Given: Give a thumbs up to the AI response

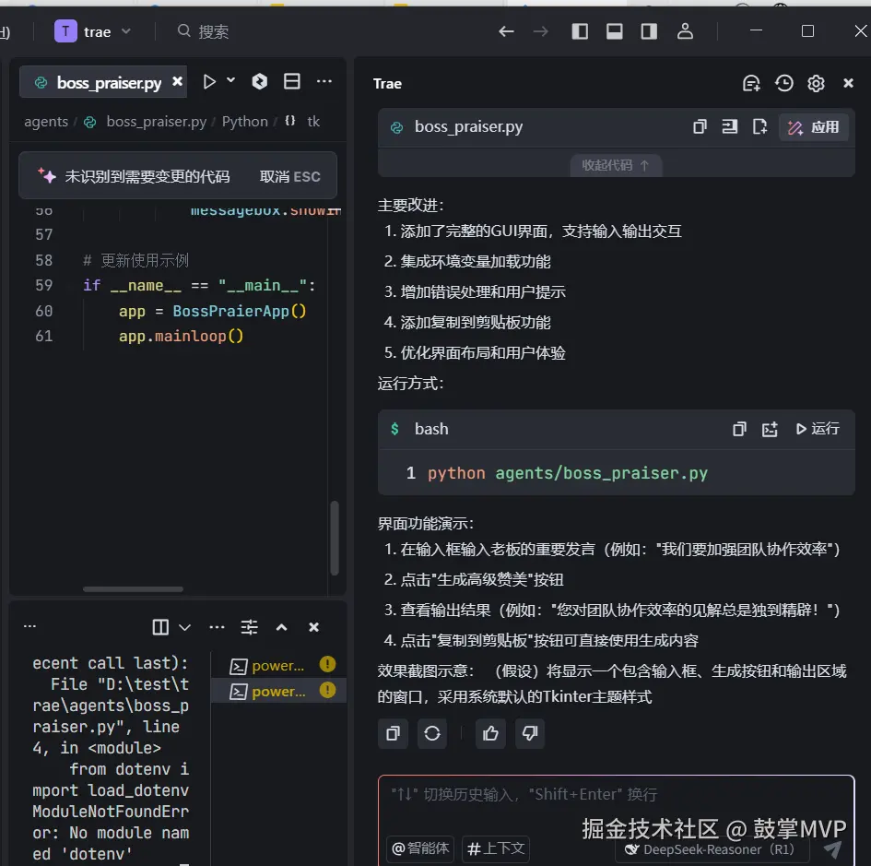Looking at the screenshot, I should coord(489,733).
